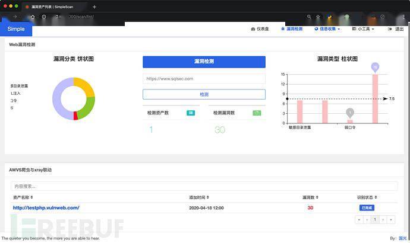This screenshot has height=243, width=410.
Task: Click the yellow segment of the pie chart
Action: tap(86, 85)
